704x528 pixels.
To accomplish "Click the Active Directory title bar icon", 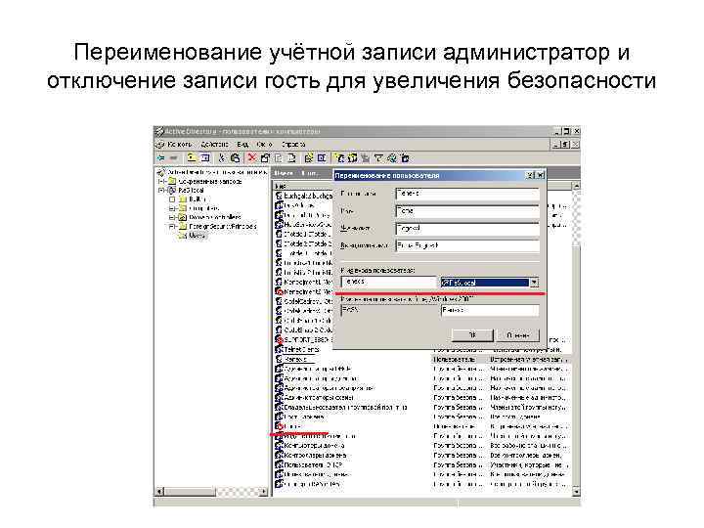I will (159, 132).
